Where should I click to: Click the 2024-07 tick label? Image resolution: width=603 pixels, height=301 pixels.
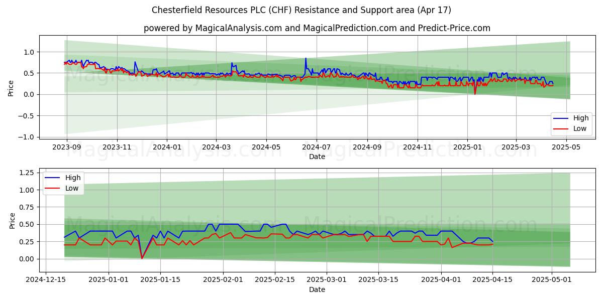pyautogui.click(x=317, y=147)
